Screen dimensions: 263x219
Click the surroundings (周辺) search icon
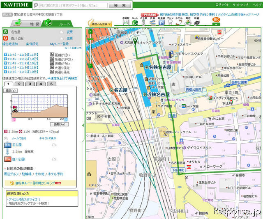[x=188, y=22]
